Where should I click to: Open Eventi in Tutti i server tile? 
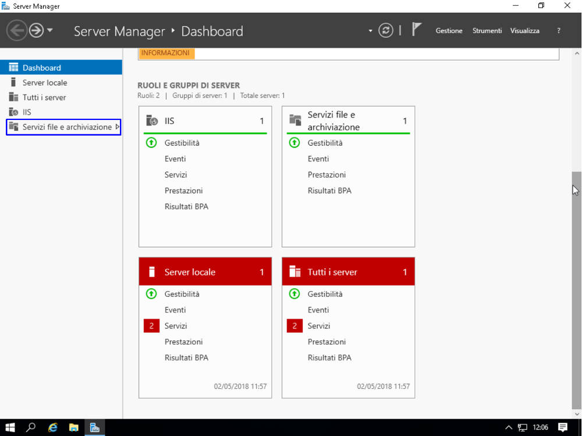coord(318,310)
